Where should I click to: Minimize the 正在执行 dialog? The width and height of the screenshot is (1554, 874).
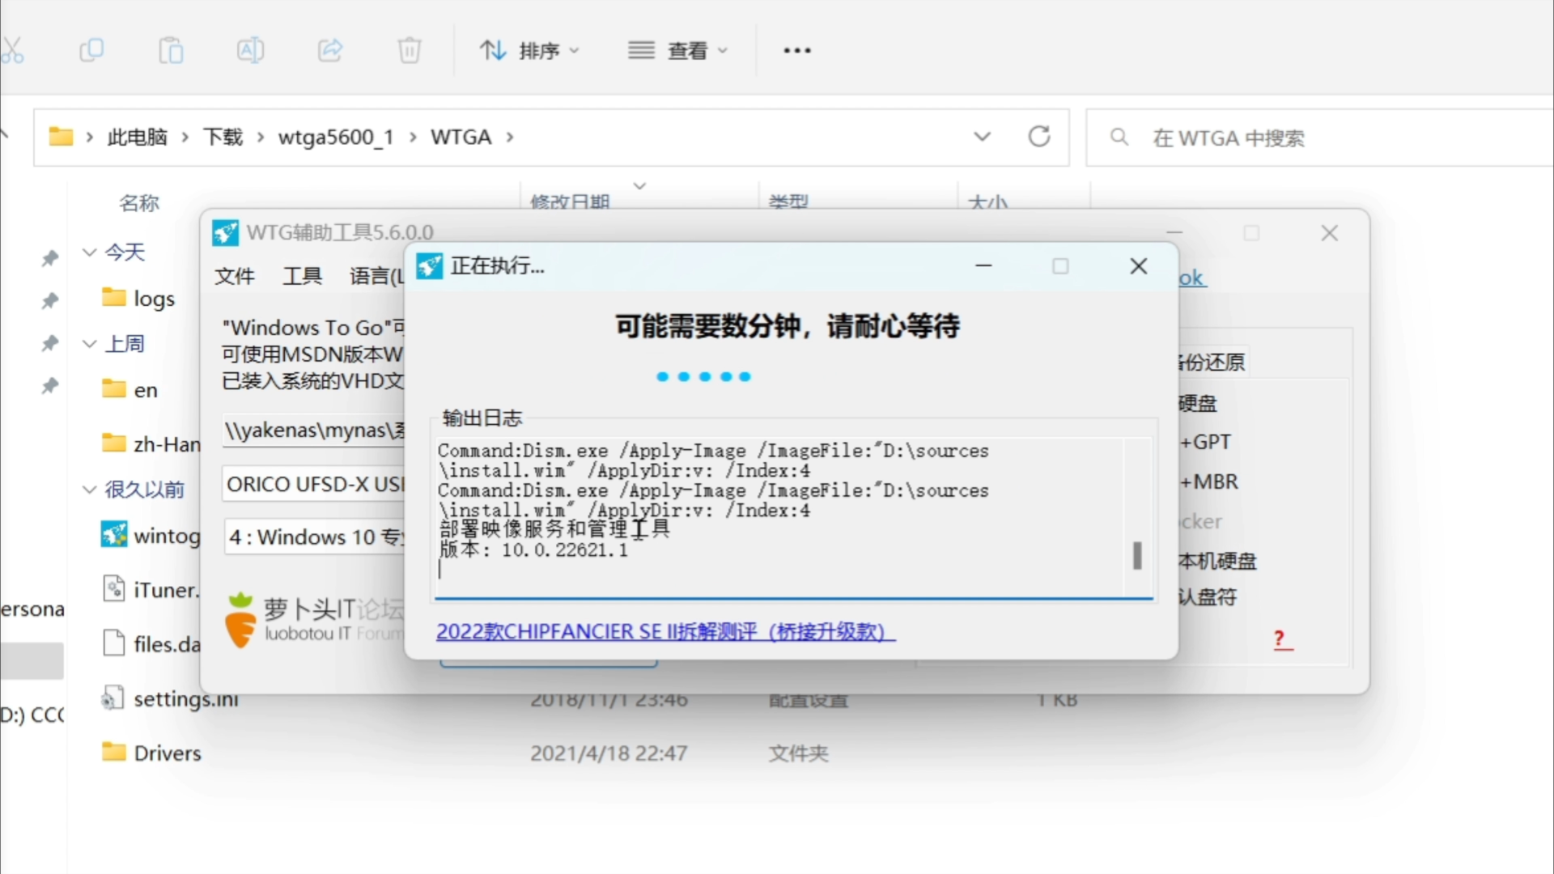[983, 265]
